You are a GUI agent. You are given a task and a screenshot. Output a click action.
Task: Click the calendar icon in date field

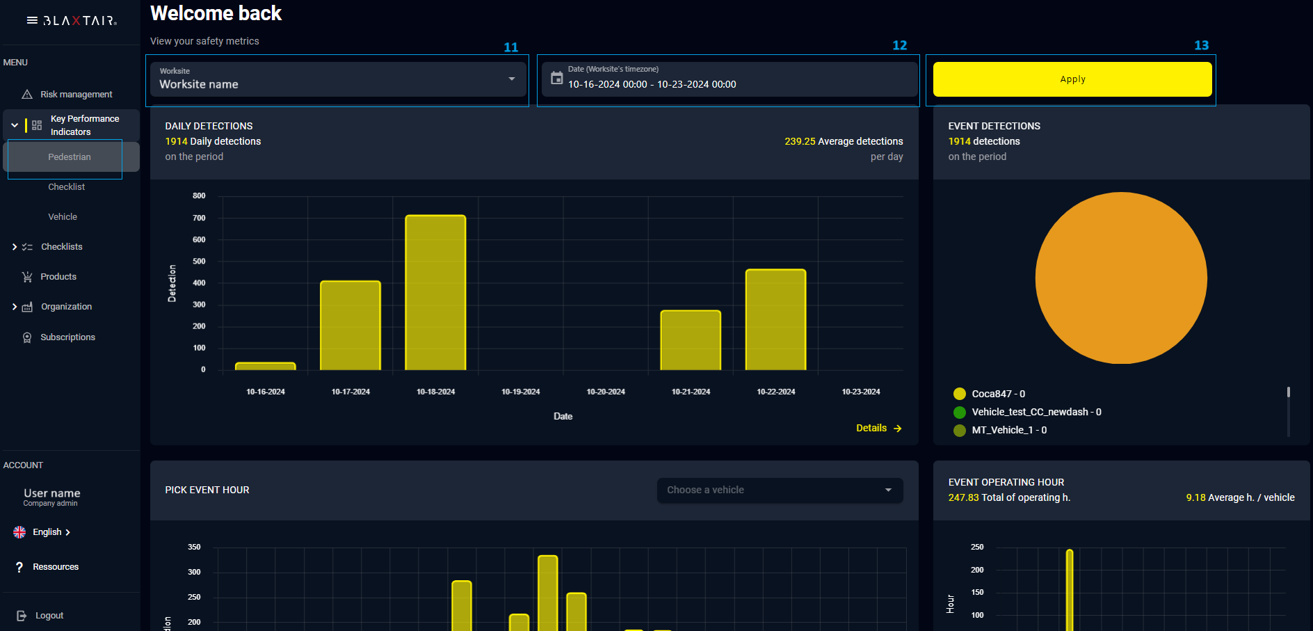click(556, 78)
